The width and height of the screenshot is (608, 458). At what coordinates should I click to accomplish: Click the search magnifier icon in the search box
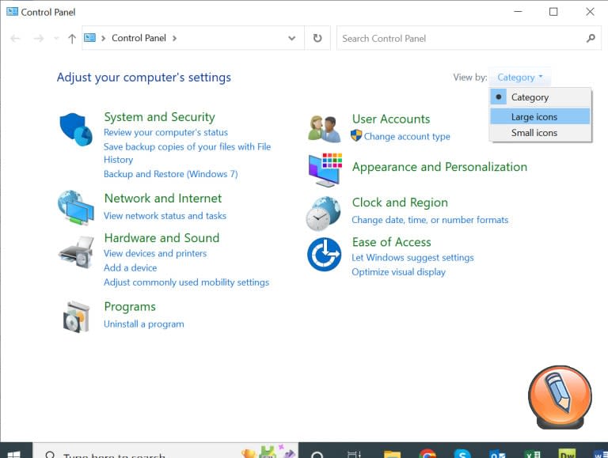[591, 38]
